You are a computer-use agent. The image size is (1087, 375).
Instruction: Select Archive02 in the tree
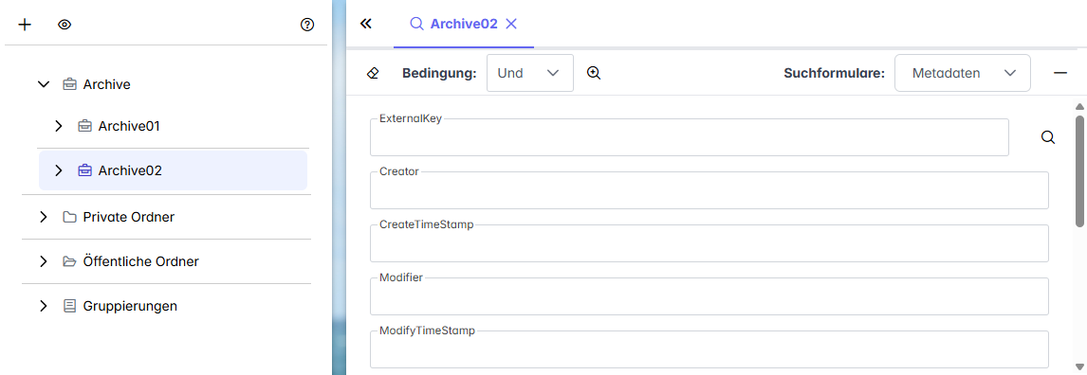tap(130, 170)
